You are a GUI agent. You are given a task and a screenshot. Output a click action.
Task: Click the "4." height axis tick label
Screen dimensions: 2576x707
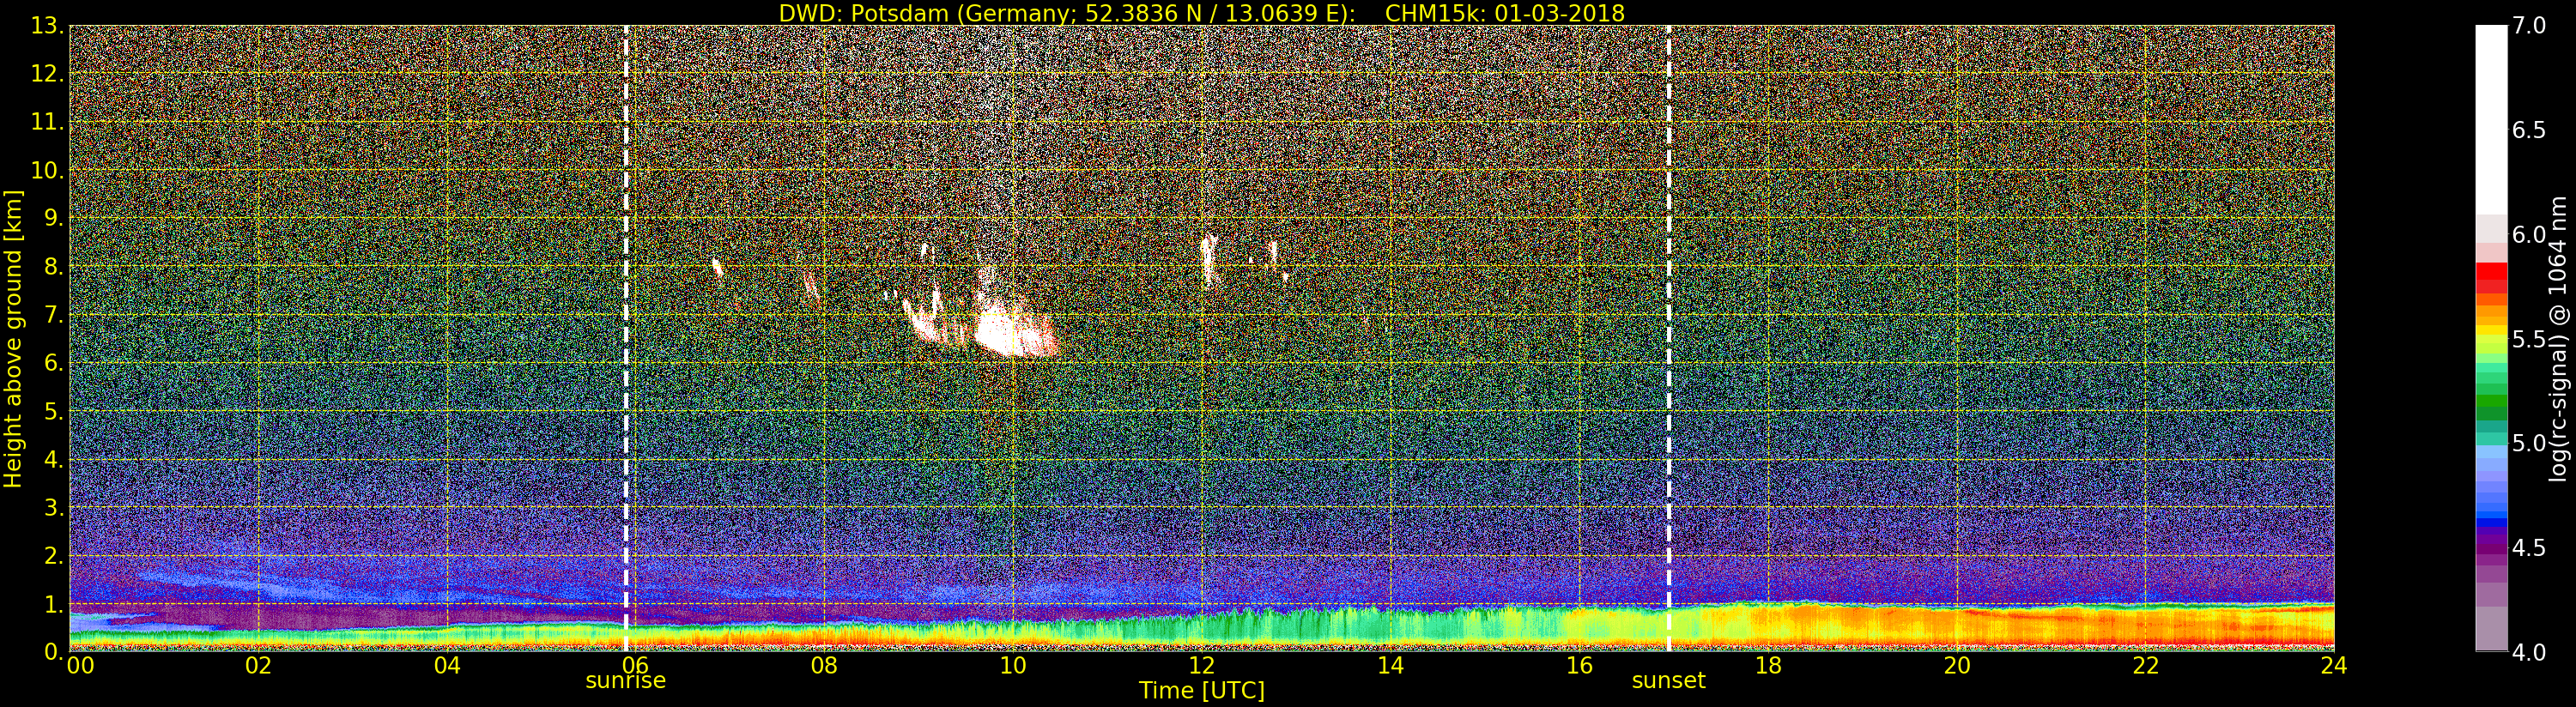54,459
